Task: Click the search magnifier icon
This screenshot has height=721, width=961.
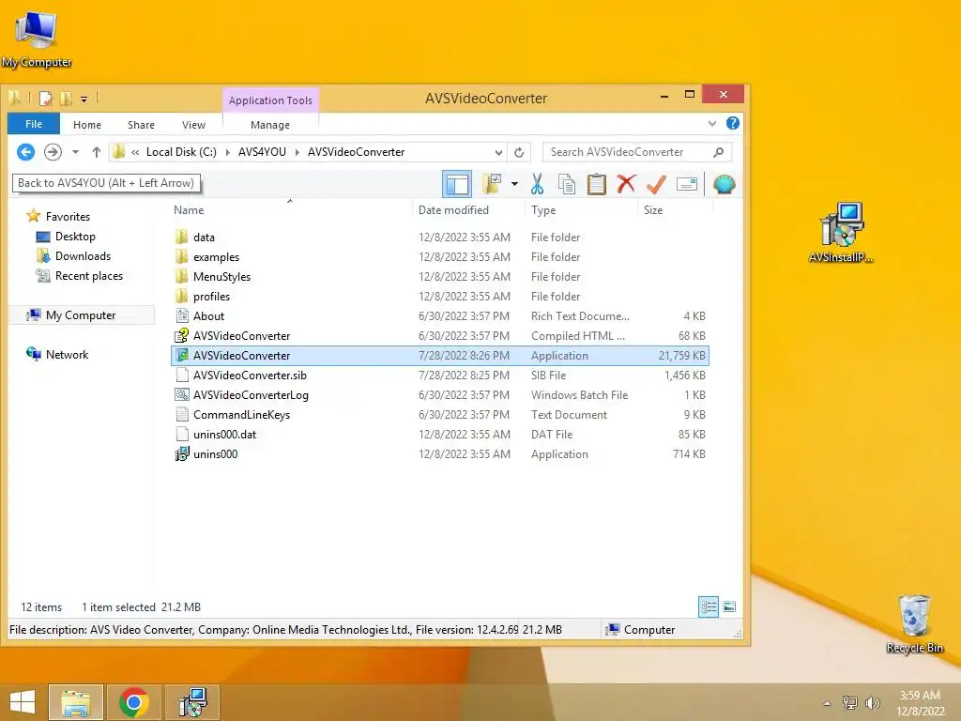Action: click(718, 152)
